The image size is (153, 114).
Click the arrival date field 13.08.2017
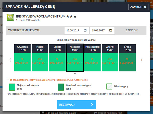tap(77, 31)
